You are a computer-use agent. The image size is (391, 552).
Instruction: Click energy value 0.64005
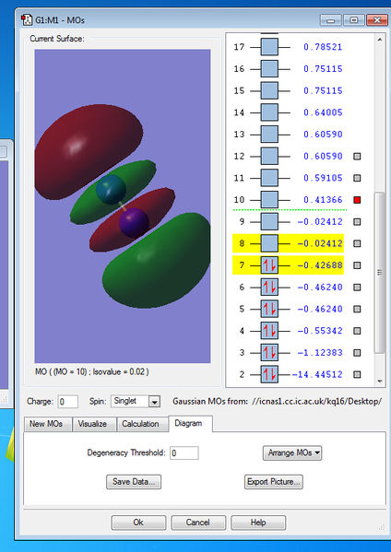coord(323,112)
